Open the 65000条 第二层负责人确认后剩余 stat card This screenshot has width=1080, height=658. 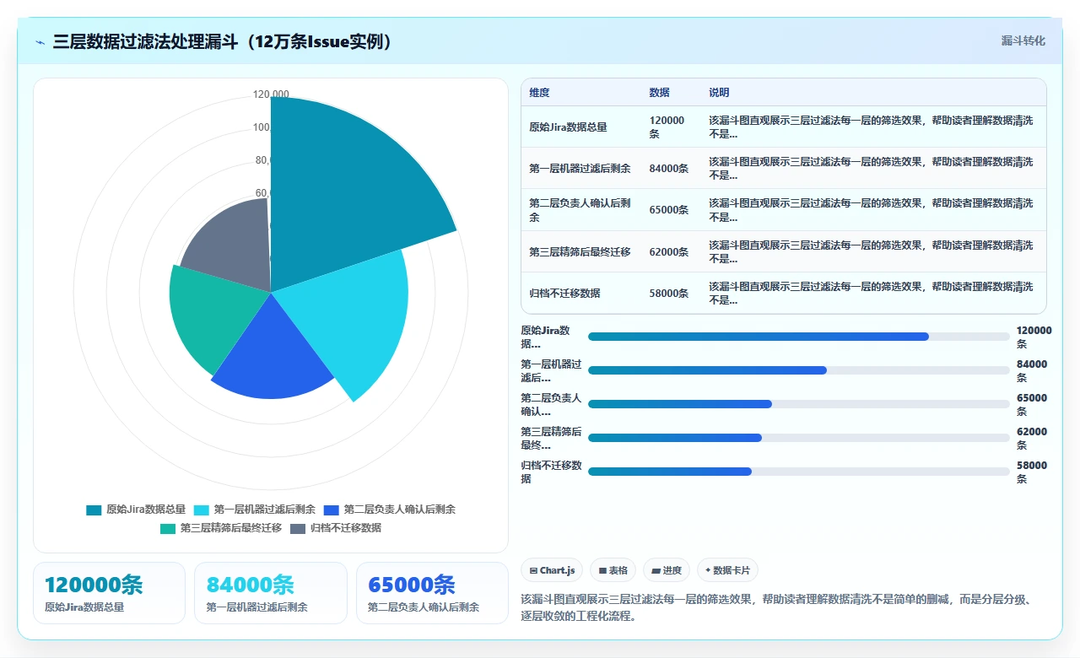coord(432,593)
